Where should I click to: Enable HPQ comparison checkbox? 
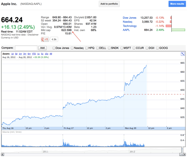86,48
